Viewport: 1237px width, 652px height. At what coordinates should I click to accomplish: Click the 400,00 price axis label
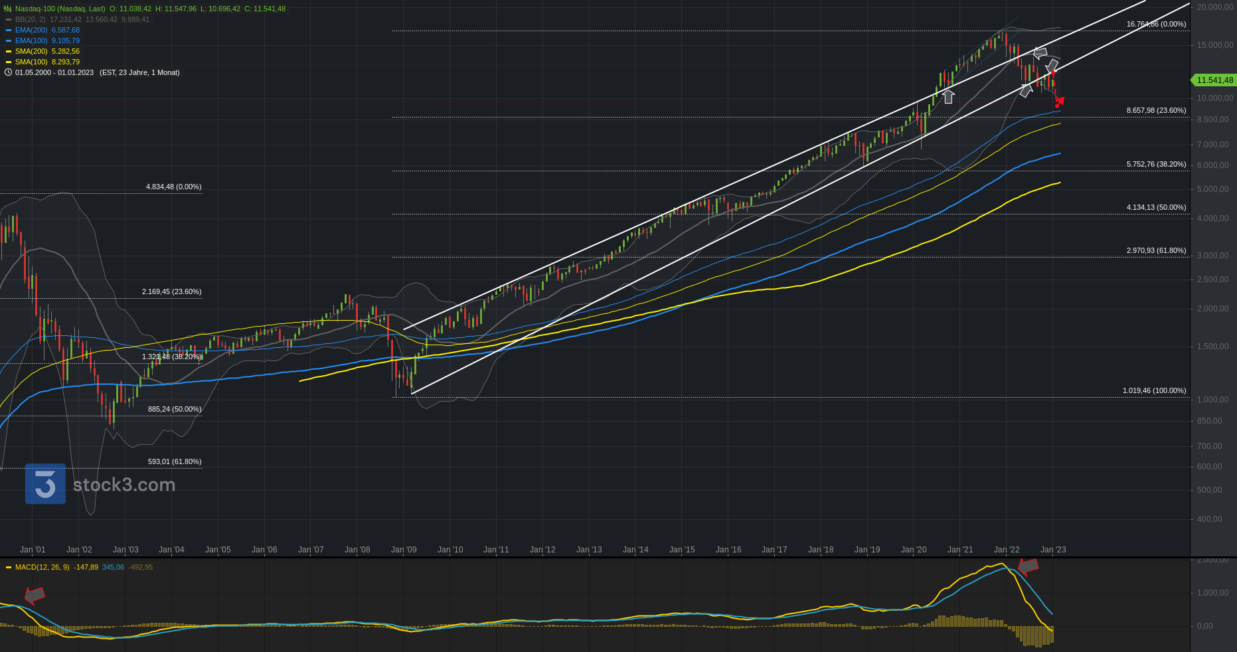point(1209,519)
